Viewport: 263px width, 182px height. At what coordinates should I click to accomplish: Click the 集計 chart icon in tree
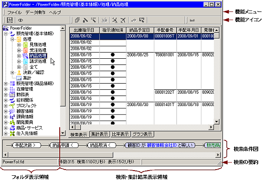19,78
